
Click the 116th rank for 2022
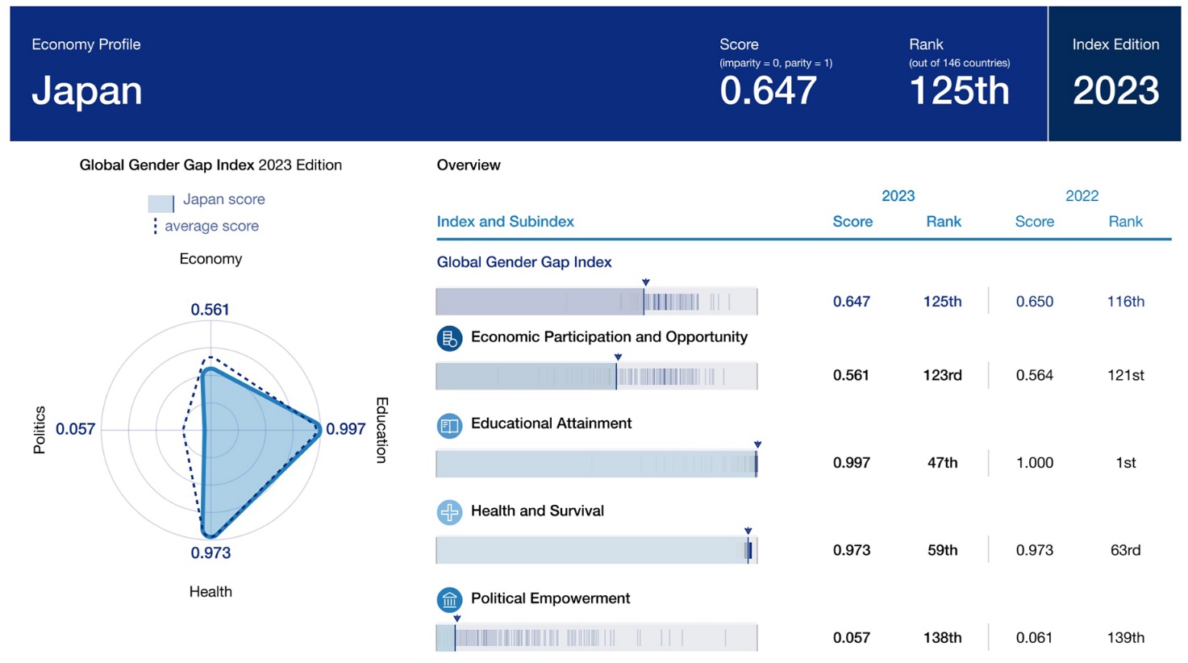pyautogui.click(x=1126, y=302)
